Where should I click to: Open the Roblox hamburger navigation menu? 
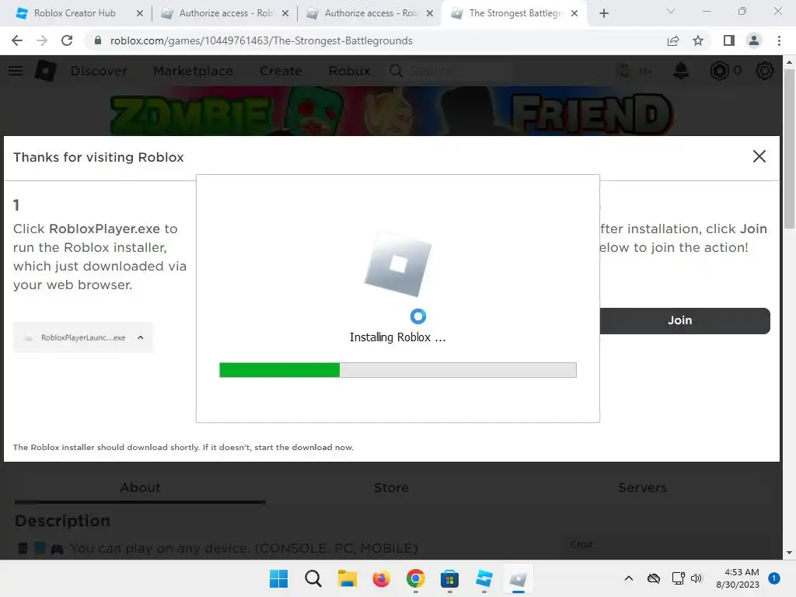click(x=16, y=71)
